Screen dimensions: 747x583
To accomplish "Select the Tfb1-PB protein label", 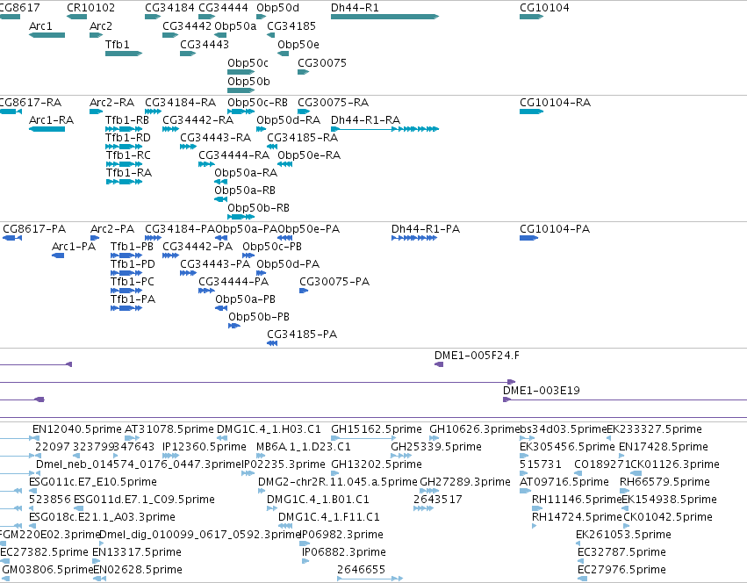I will pyautogui.click(x=132, y=247).
